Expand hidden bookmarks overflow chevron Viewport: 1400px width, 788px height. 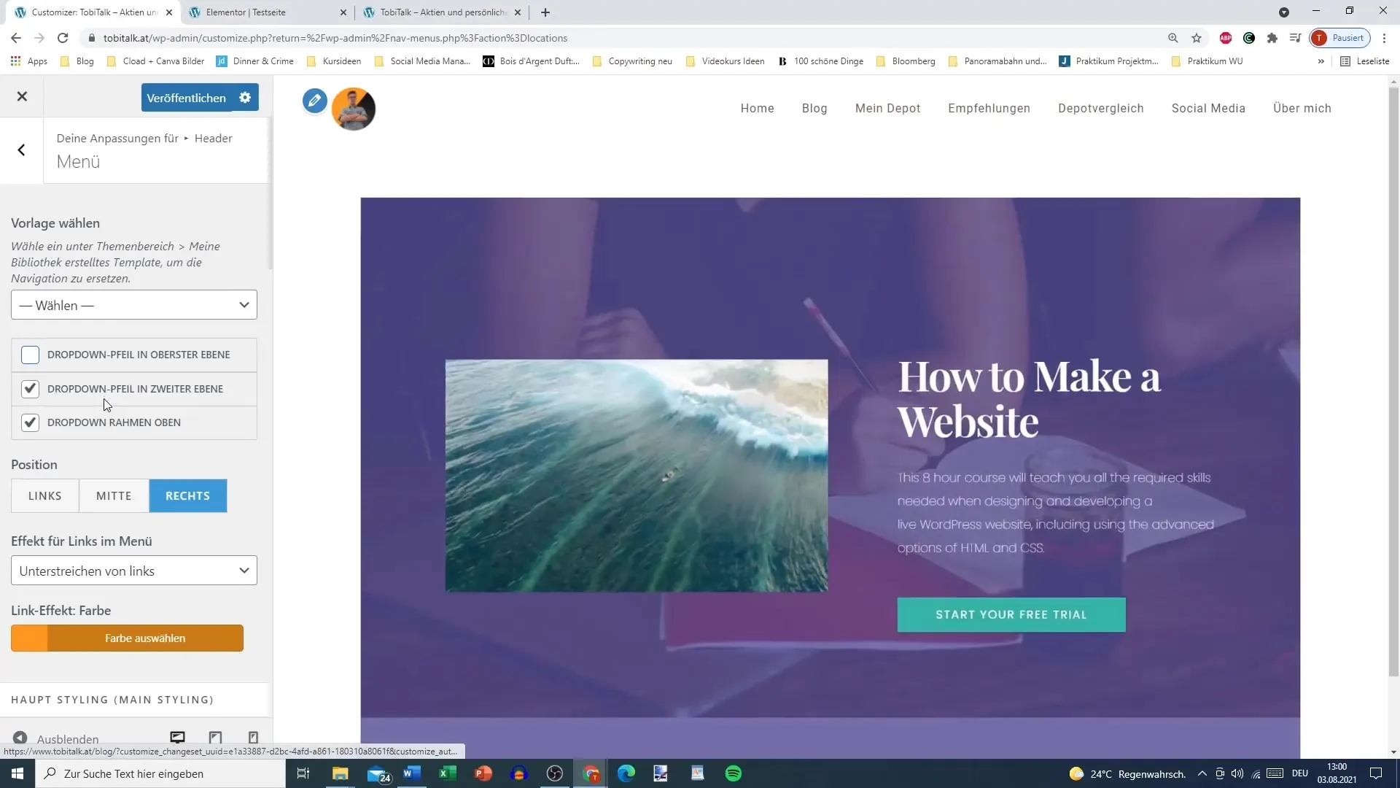1321,61
